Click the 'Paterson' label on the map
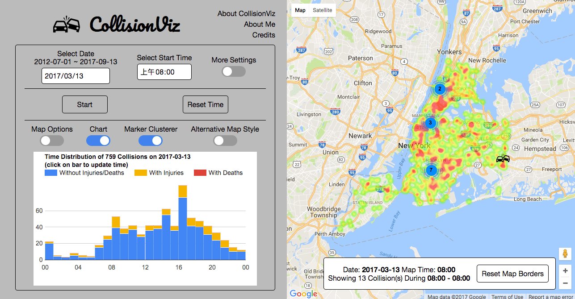Viewport: 575px width, 299px height. pos(361,58)
